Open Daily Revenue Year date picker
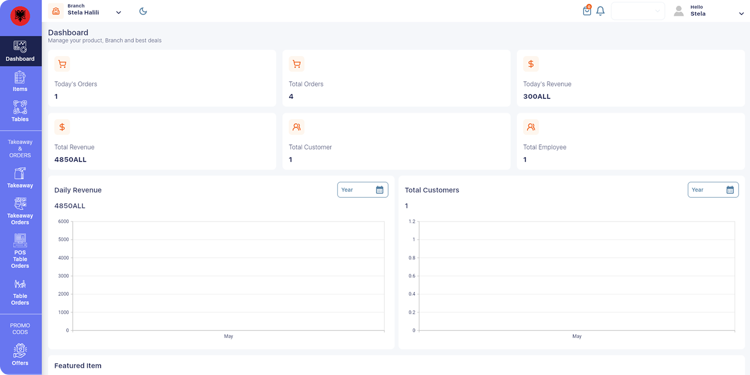Screen dimensions: 750x375 [x=362, y=190]
